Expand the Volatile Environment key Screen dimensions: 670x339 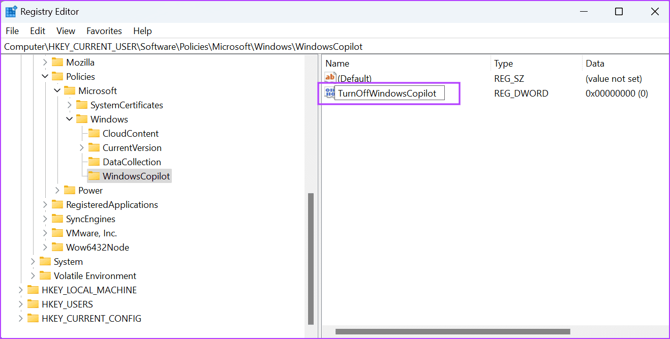pyautogui.click(x=33, y=276)
